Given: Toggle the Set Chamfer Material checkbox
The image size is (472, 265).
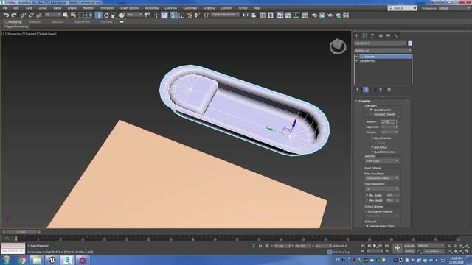Looking at the screenshot, I should click(366, 211).
